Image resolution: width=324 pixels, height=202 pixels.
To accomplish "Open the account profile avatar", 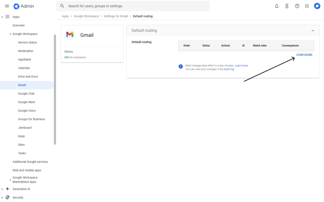I will tap(317, 6).
